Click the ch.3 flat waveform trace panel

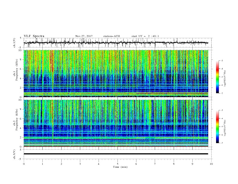point(118,154)
